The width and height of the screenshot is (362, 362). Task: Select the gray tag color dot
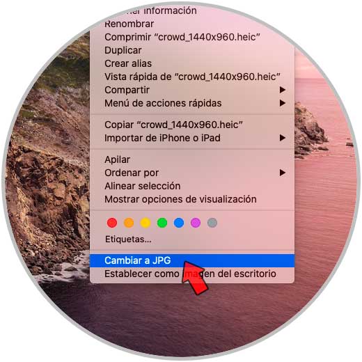click(x=212, y=223)
